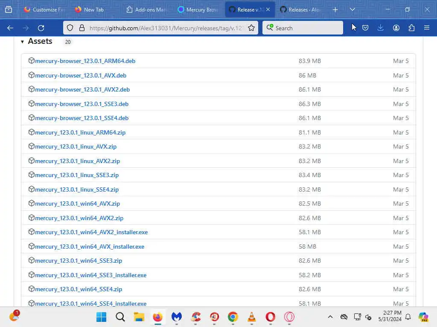Screen dimensions: 437x327
Task: Open Windows Start menu
Action: point(101,317)
